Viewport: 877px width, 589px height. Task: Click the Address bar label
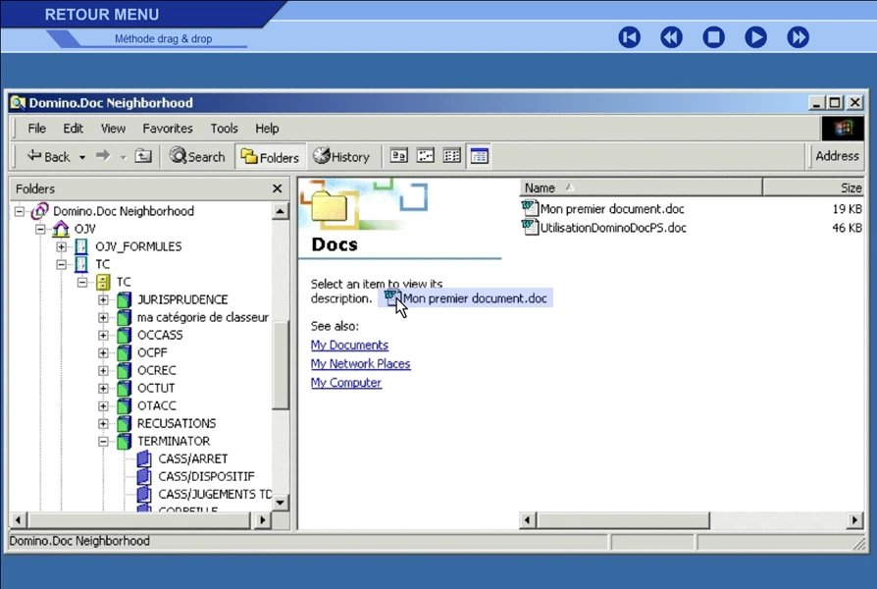click(837, 156)
